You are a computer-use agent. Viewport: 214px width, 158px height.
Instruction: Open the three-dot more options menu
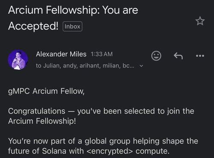(200, 56)
